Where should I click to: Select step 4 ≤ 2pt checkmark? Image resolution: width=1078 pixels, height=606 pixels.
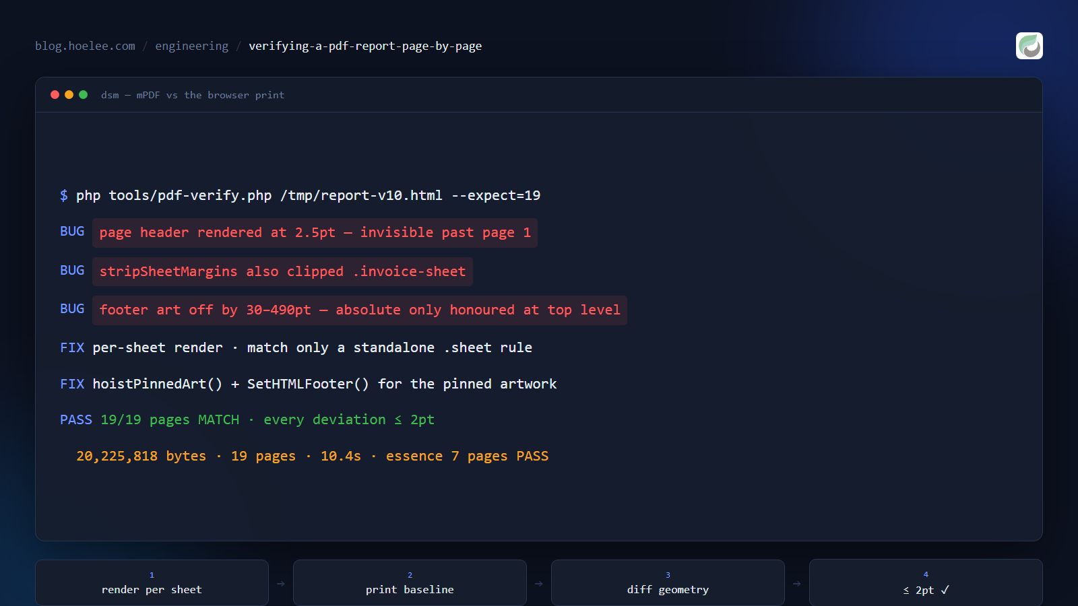click(x=926, y=583)
